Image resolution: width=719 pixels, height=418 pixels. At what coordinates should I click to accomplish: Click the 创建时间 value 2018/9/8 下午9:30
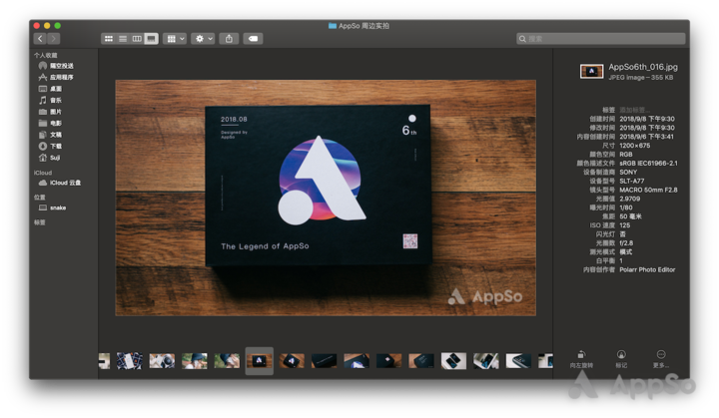click(x=647, y=119)
